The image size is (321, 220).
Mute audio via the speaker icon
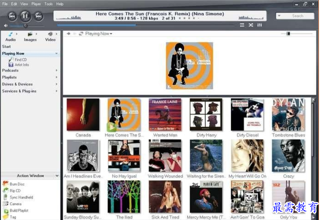click(x=6, y=26)
